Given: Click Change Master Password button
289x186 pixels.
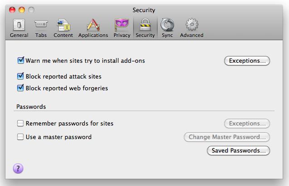Looking at the screenshot, I should coord(227,137).
